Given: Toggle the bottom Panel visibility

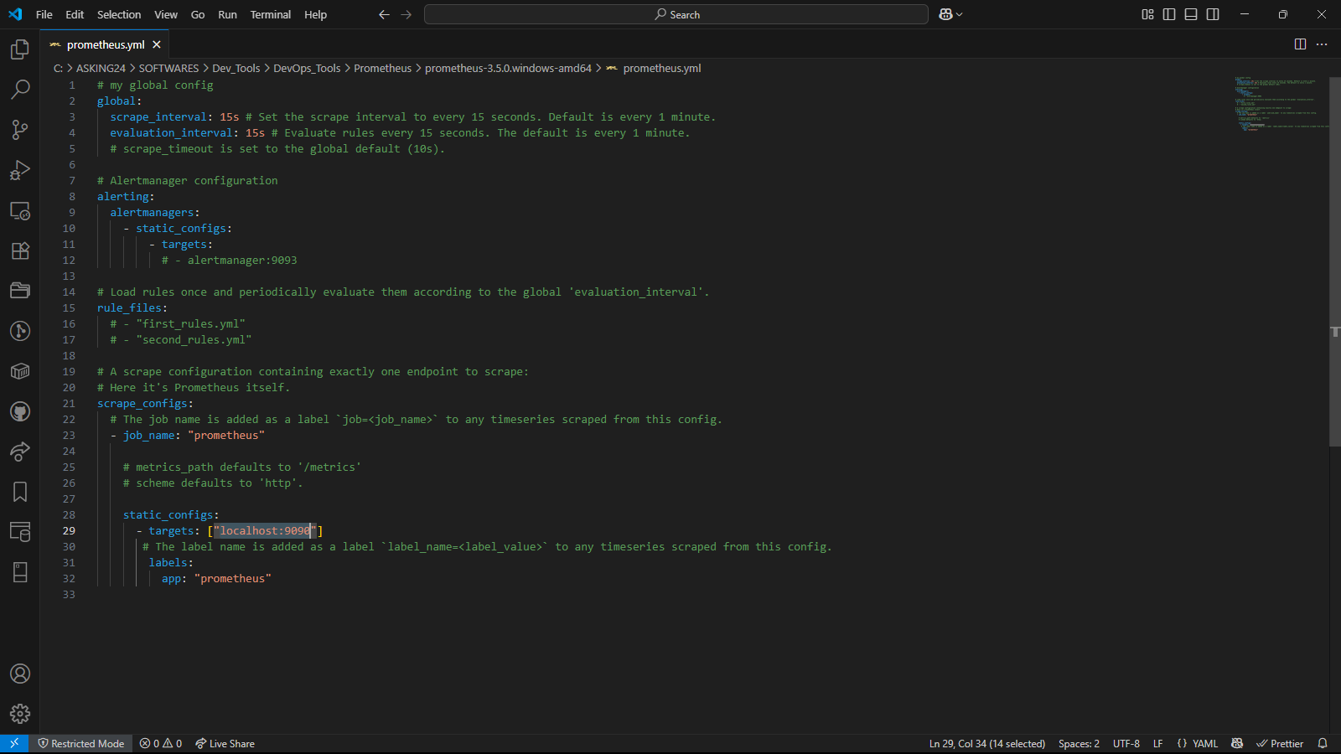Looking at the screenshot, I should tap(1191, 14).
